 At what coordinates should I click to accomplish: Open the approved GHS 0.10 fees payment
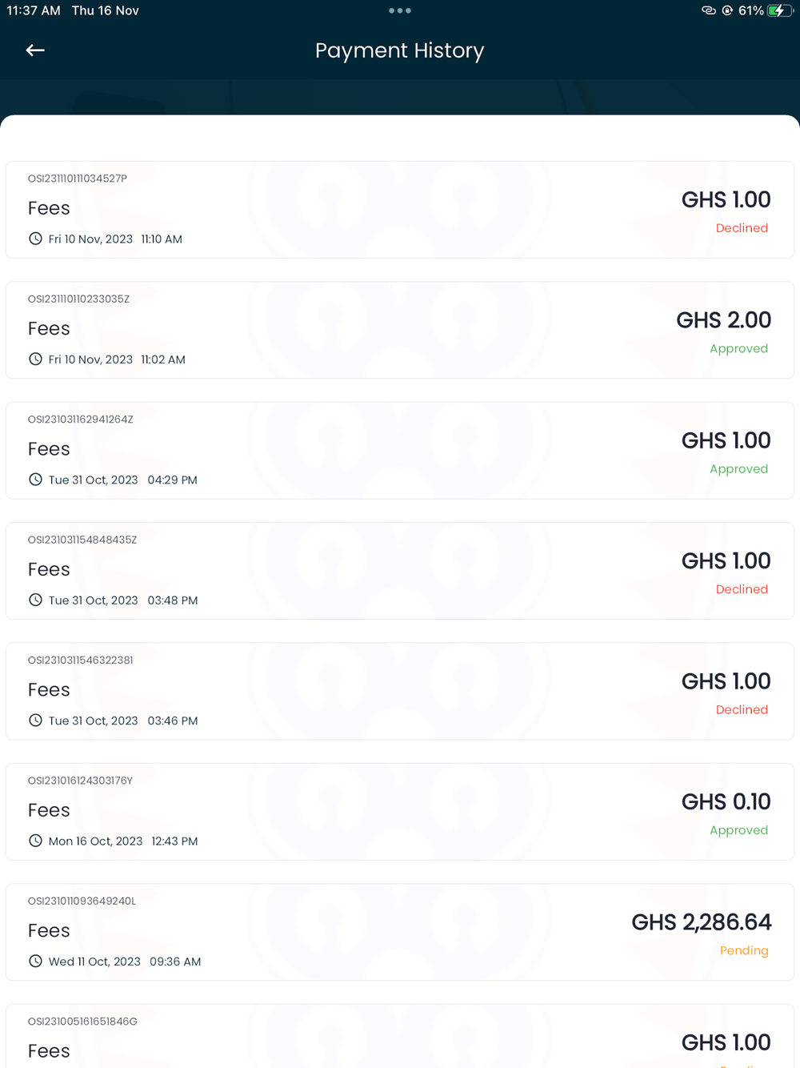[400, 812]
